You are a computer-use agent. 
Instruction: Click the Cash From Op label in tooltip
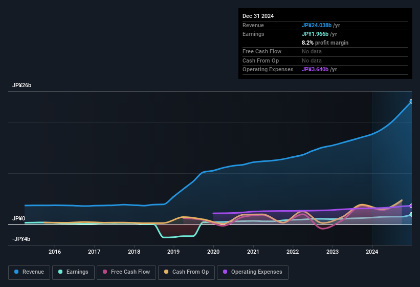(x=260, y=60)
